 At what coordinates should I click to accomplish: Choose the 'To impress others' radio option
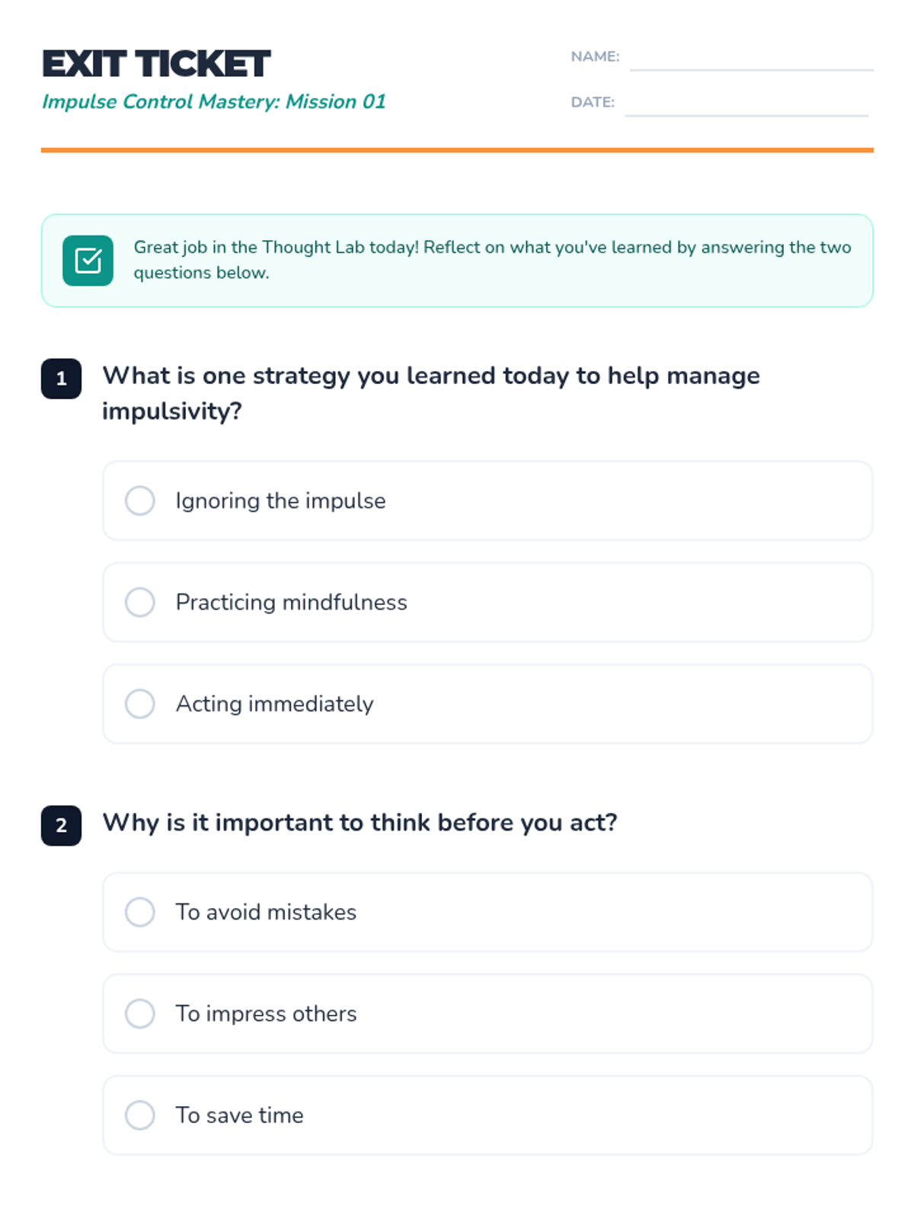pos(140,1013)
